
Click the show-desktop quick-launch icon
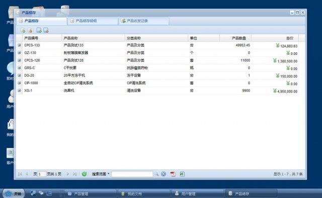[x=49, y=193]
